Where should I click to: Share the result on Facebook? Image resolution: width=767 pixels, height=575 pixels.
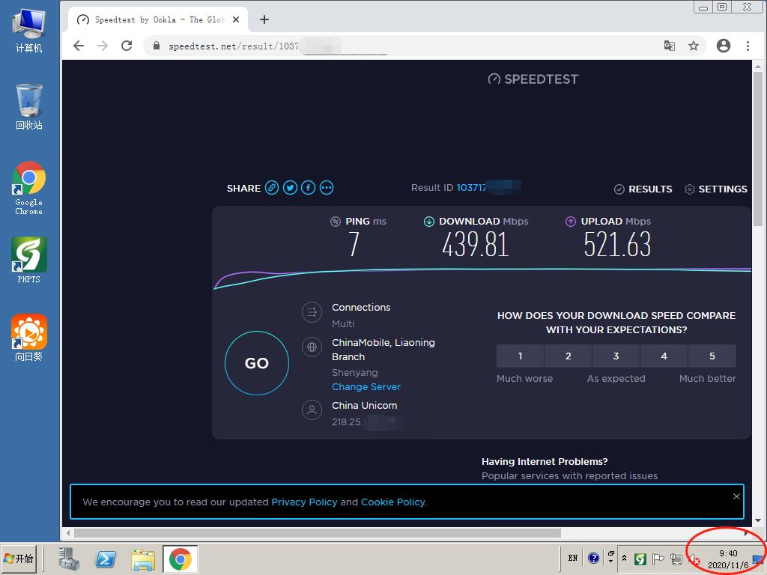pos(308,188)
